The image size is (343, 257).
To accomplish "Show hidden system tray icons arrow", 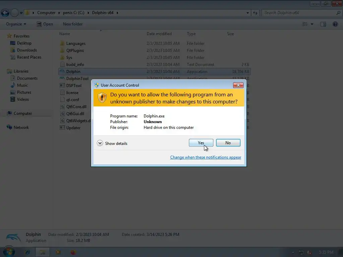I will pyautogui.click(x=293, y=252).
